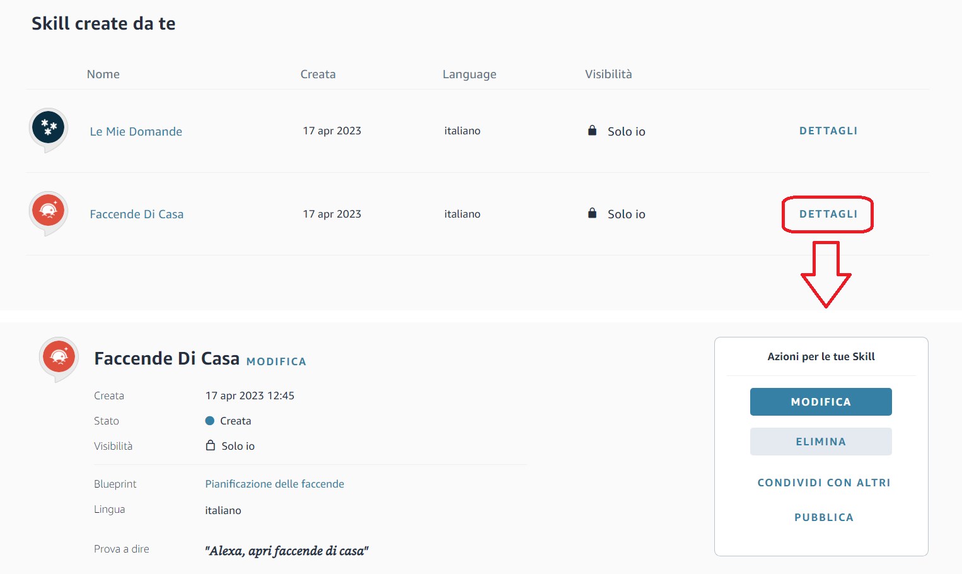Open Faccende Di Casa skill link

137,214
